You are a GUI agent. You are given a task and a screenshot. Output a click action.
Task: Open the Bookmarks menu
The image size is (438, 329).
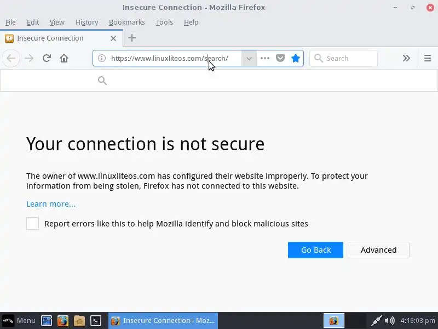point(127,22)
